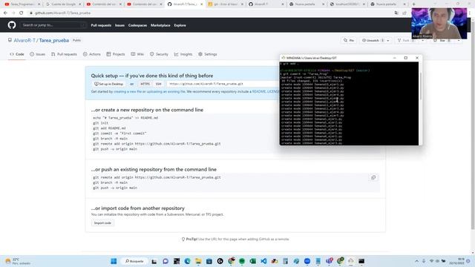Open the Code tab
Image resolution: width=475 pixels, height=267 pixels.
pos(17,54)
